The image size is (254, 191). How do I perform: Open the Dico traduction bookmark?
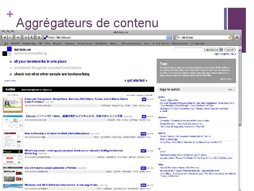coord(131,44)
